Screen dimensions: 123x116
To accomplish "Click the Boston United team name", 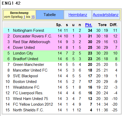I will [x=25, y=82].
